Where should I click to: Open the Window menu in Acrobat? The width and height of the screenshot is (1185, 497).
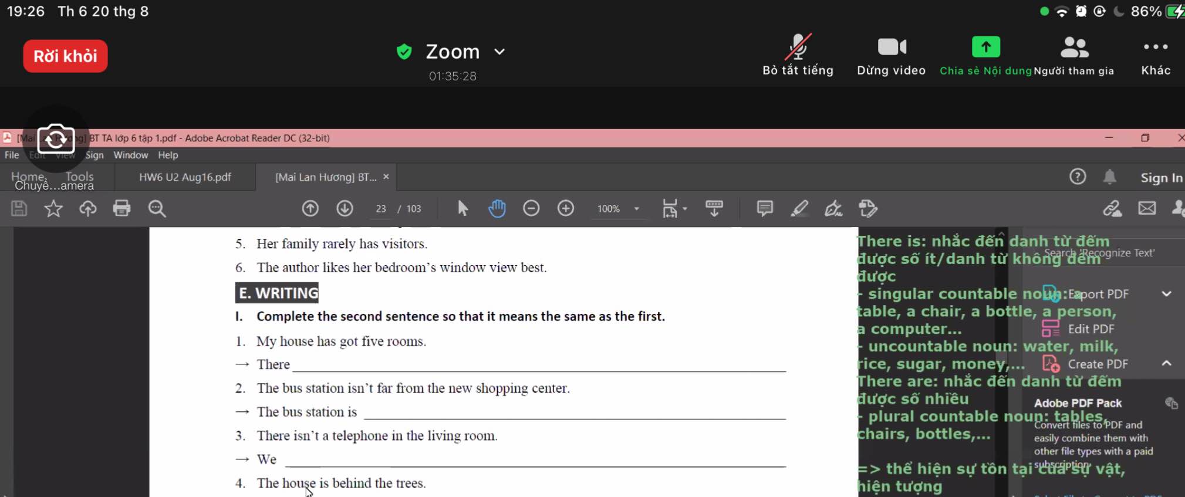130,155
